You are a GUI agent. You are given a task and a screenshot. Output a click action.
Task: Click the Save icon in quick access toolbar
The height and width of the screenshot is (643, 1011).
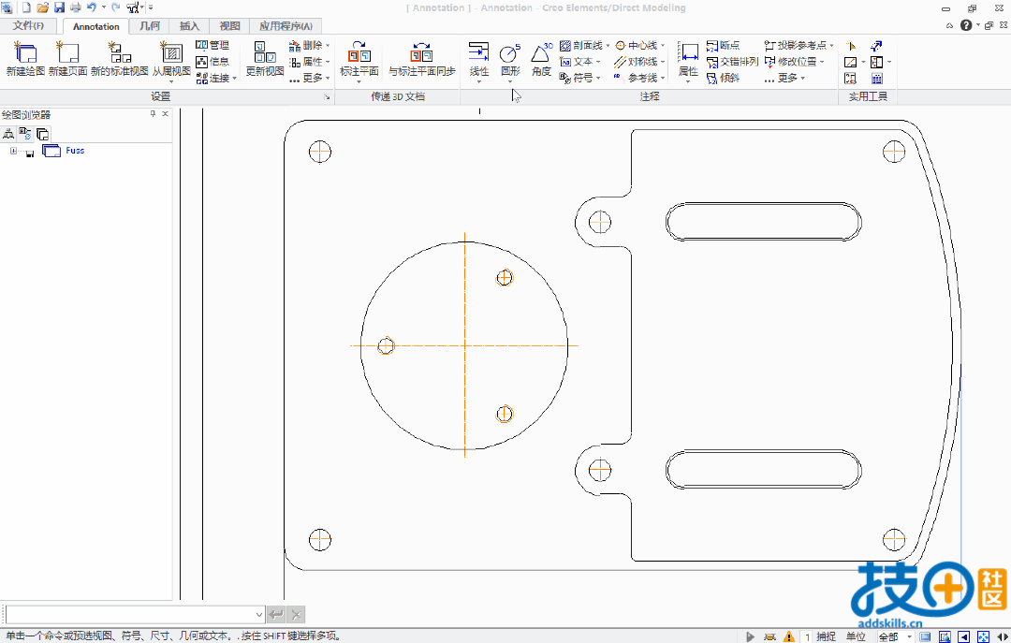[x=59, y=7]
